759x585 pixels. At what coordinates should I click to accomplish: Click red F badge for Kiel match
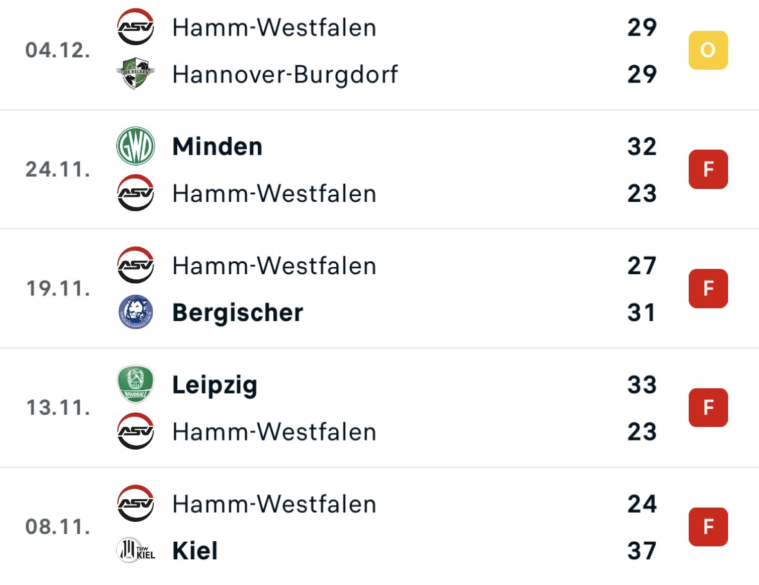coord(708,527)
